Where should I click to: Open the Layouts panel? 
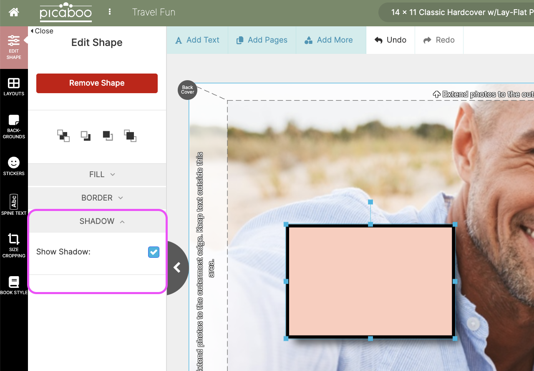coord(14,87)
